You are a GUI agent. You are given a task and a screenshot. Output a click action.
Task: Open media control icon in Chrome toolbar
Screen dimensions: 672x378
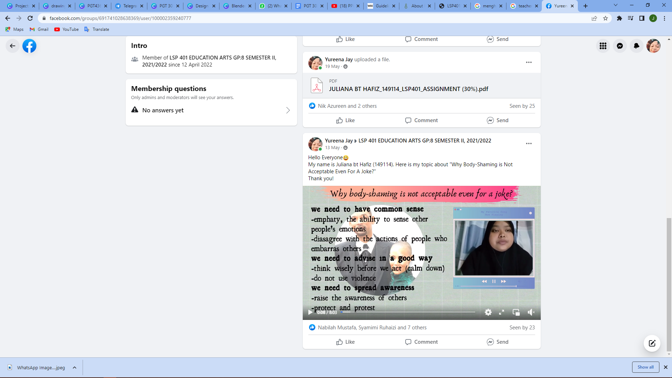click(x=631, y=18)
